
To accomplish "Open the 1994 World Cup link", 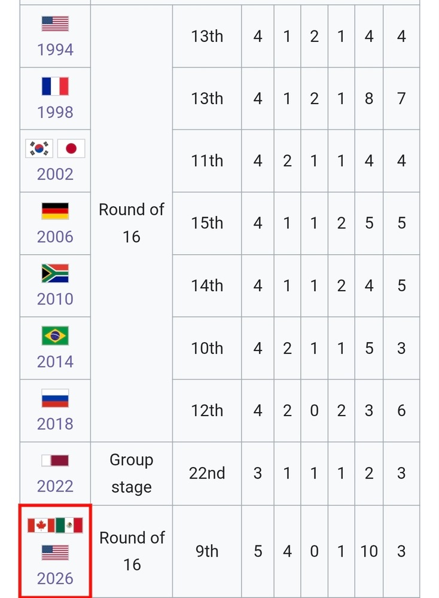I will click(x=55, y=50).
